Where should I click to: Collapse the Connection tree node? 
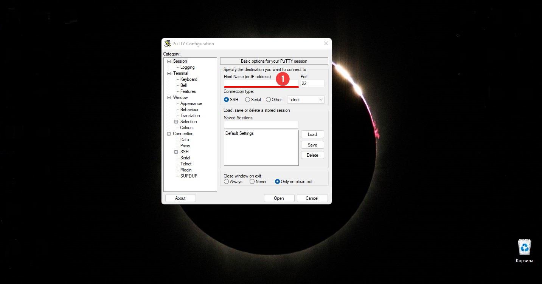(169, 134)
